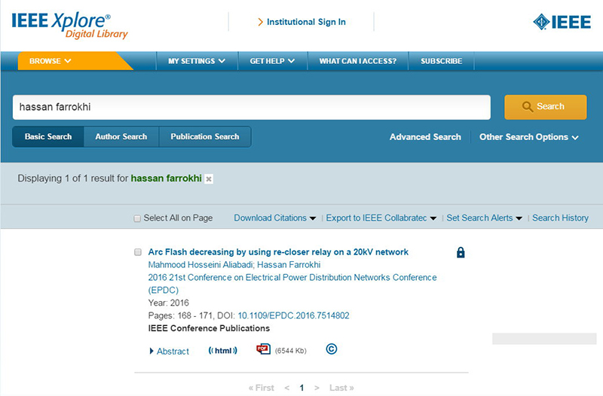Tick the Select All on Page checkbox
Viewport: 603px width, 396px height.
pyautogui.click(x=137, y=218)
